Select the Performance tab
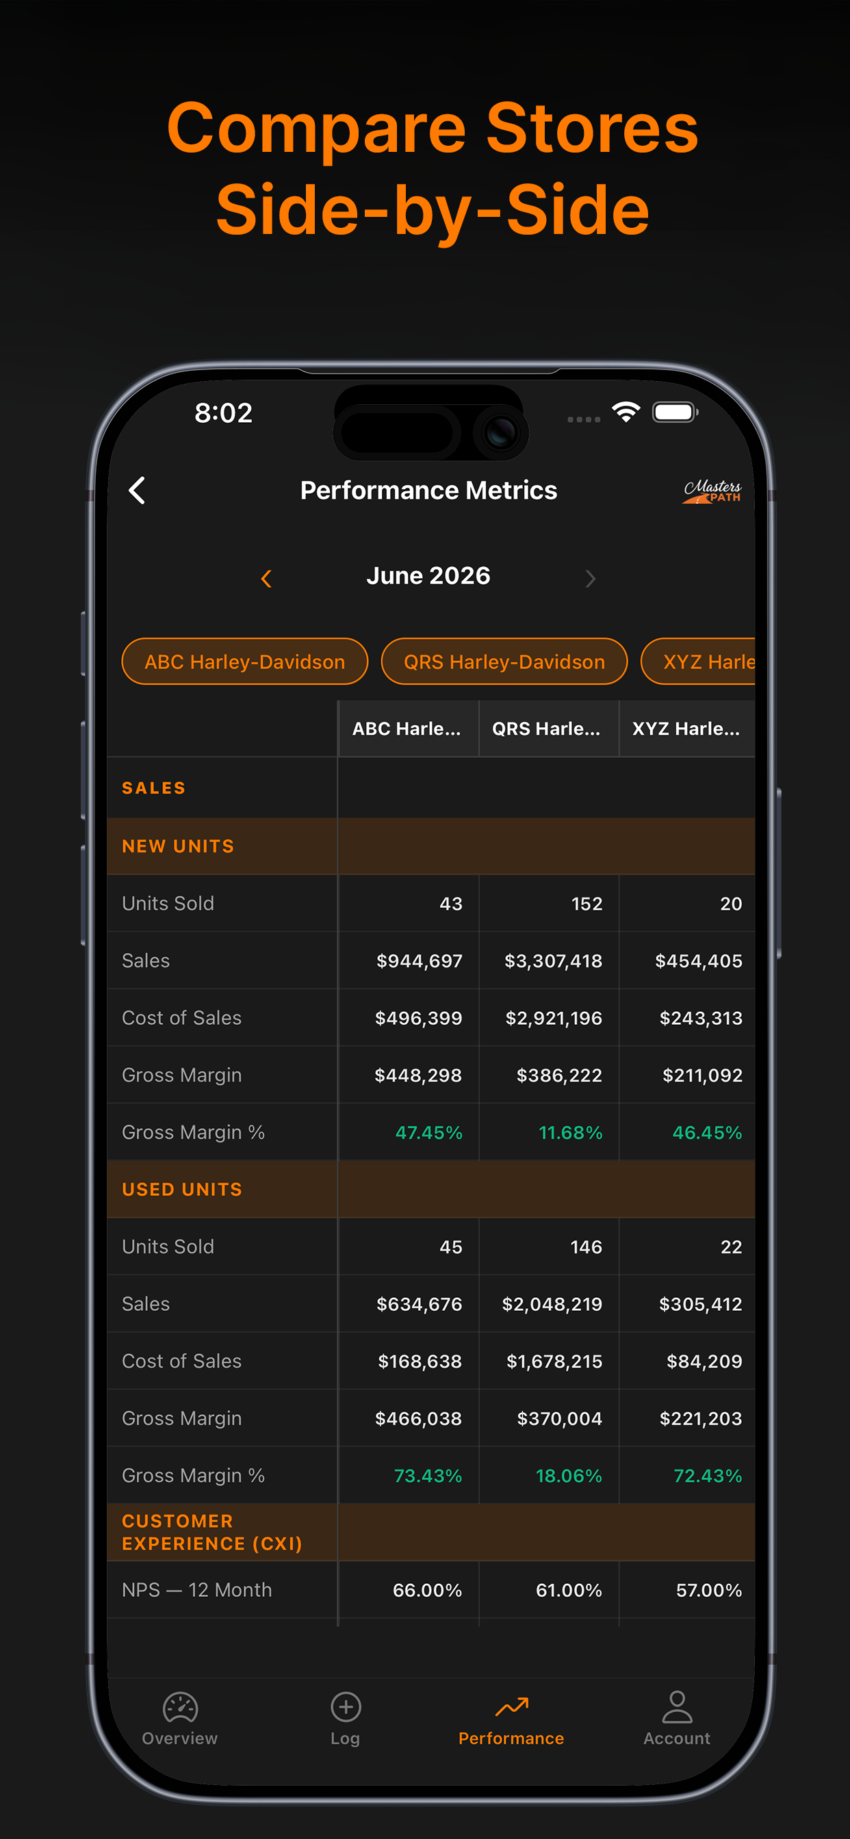This screenshot has height=1839, width=850. (x=511, y=1719)
